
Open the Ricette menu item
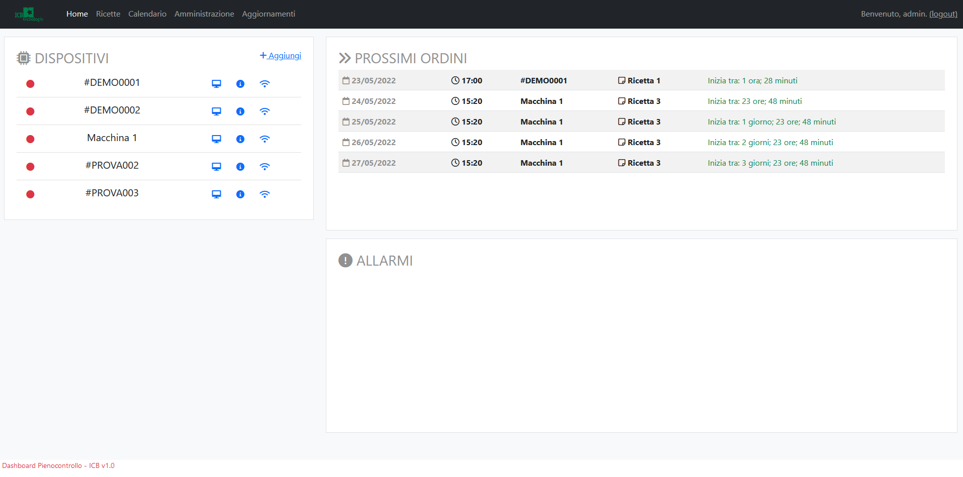coord(108,14)
